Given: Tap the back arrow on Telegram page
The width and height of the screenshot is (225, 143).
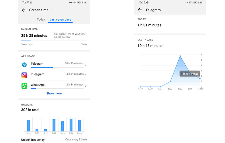Looking at the screenshot, I should pos(140,10).
